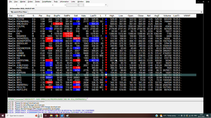The image size is (211, 118).
Task: Open the Tools menu
Action: (56, 1)
